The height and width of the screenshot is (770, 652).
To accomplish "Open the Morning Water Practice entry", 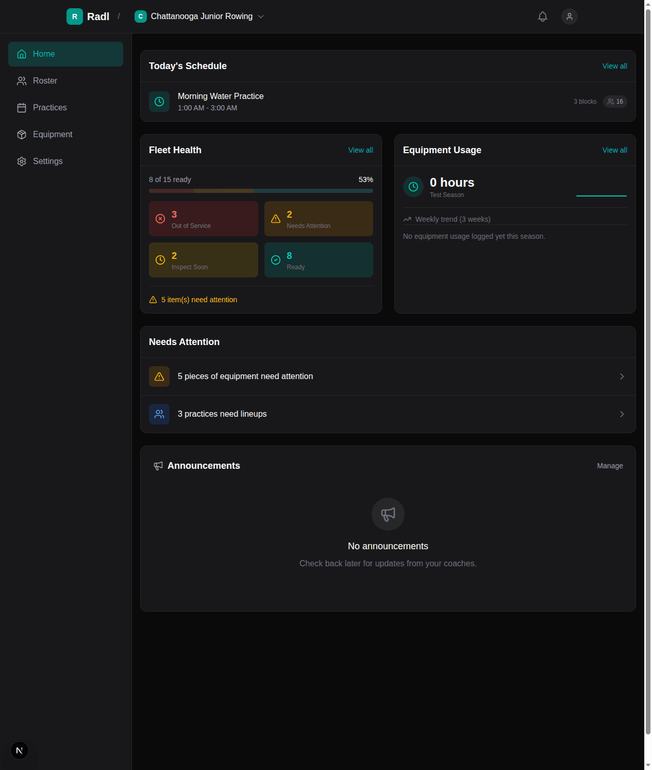I will point(388,102).
